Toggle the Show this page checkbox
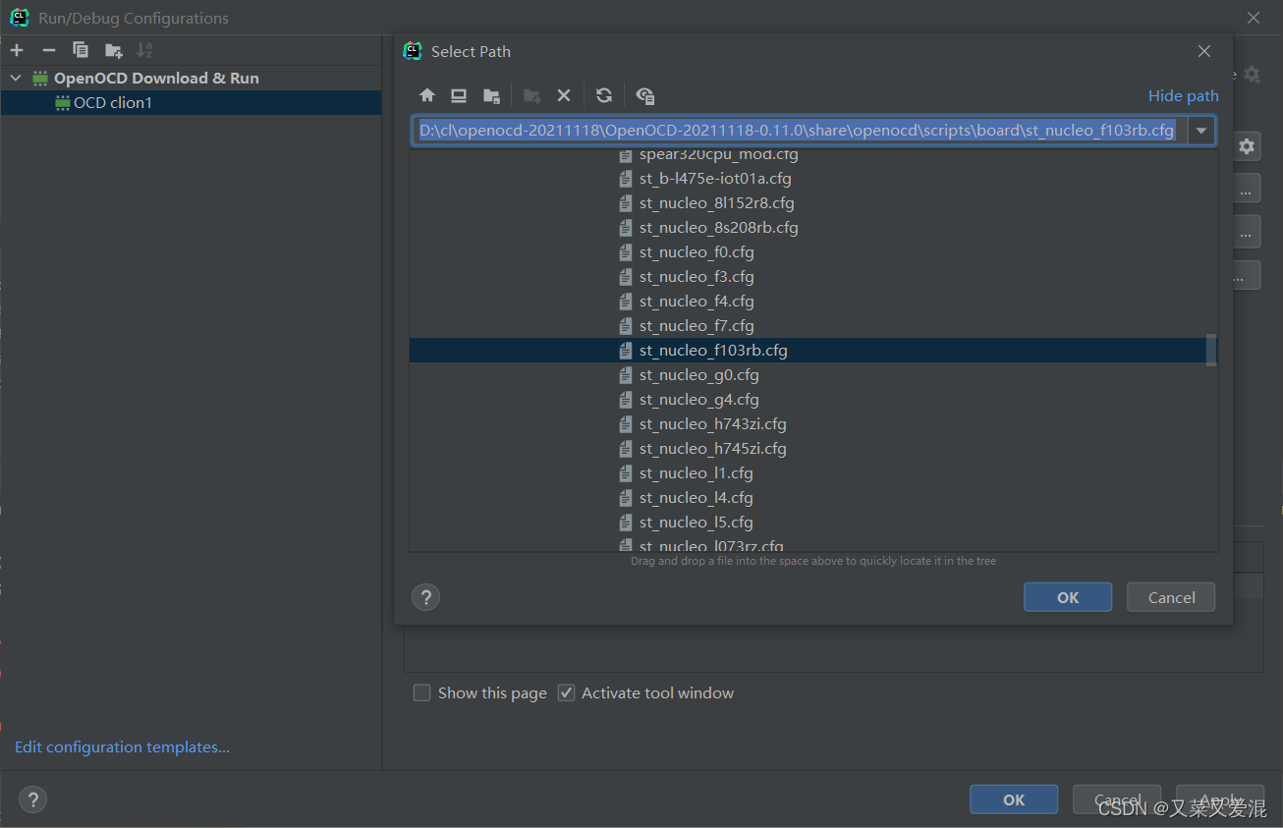 point(422,692)
